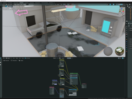Viewport: 132px width, 99px height.
Task: Create a new material copy icon
Action: point(69,58)
